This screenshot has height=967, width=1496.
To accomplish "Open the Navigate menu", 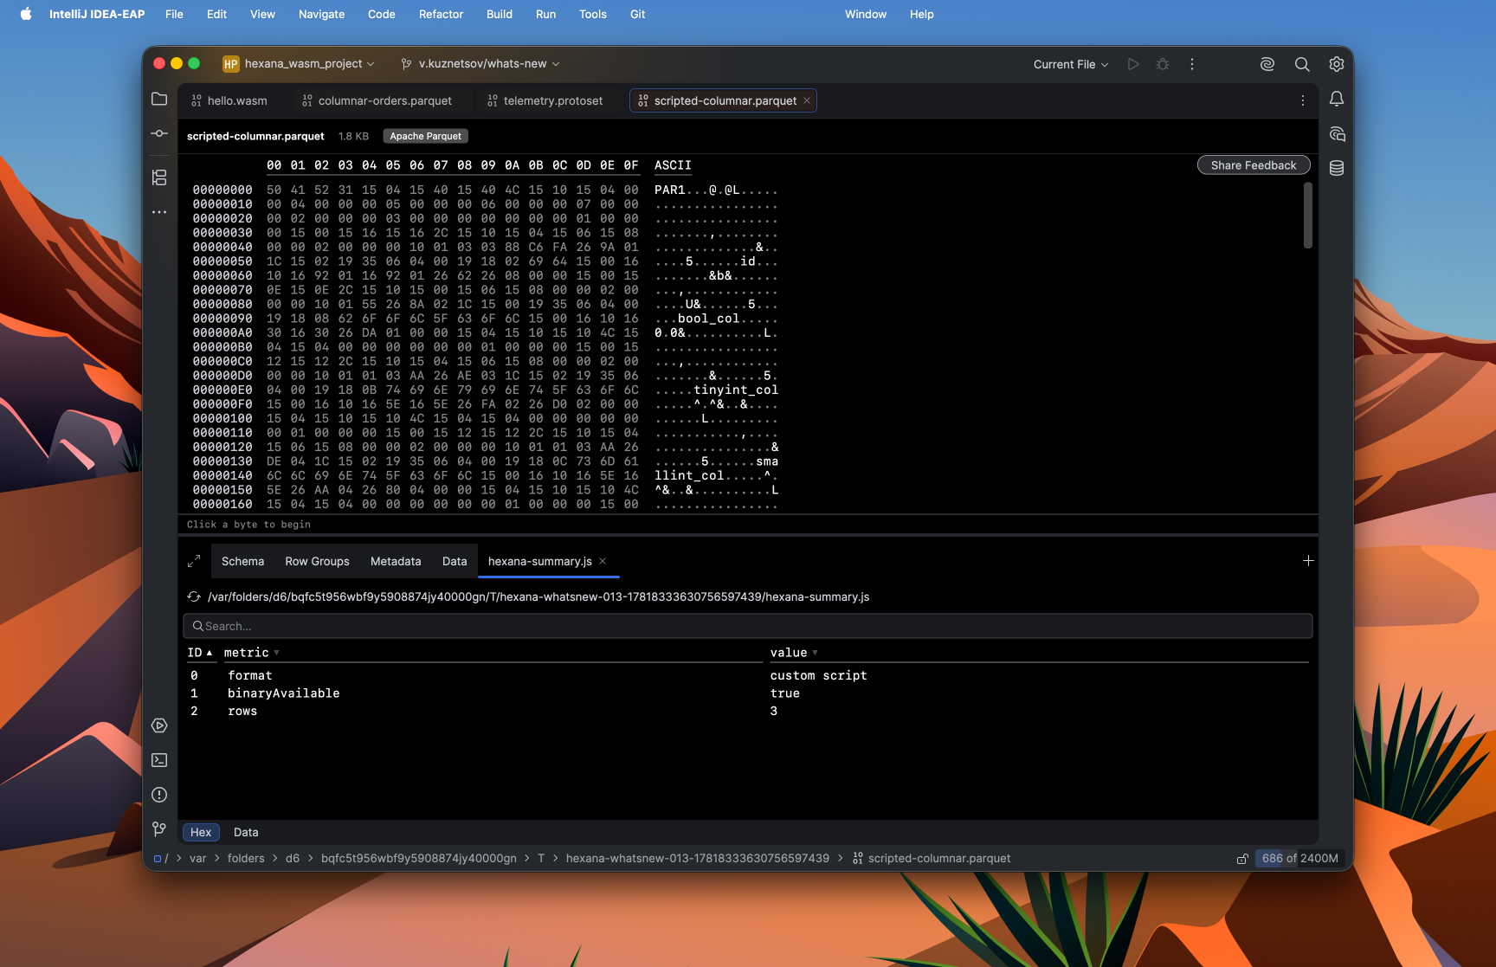I will [321, 14].
